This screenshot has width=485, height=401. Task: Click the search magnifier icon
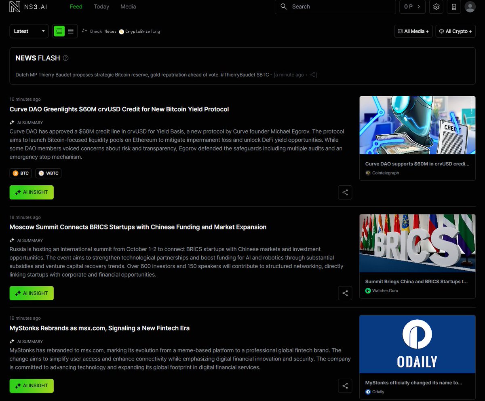point(284,6)
